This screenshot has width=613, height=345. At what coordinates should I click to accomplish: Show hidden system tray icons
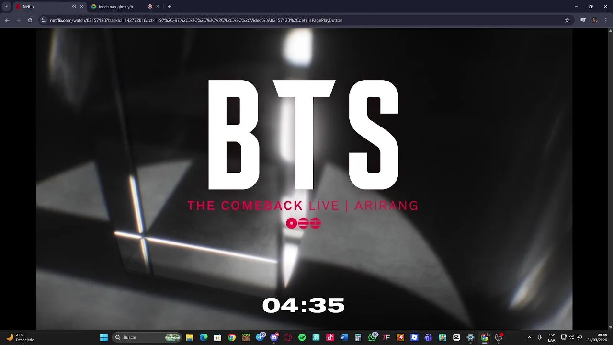529,337
